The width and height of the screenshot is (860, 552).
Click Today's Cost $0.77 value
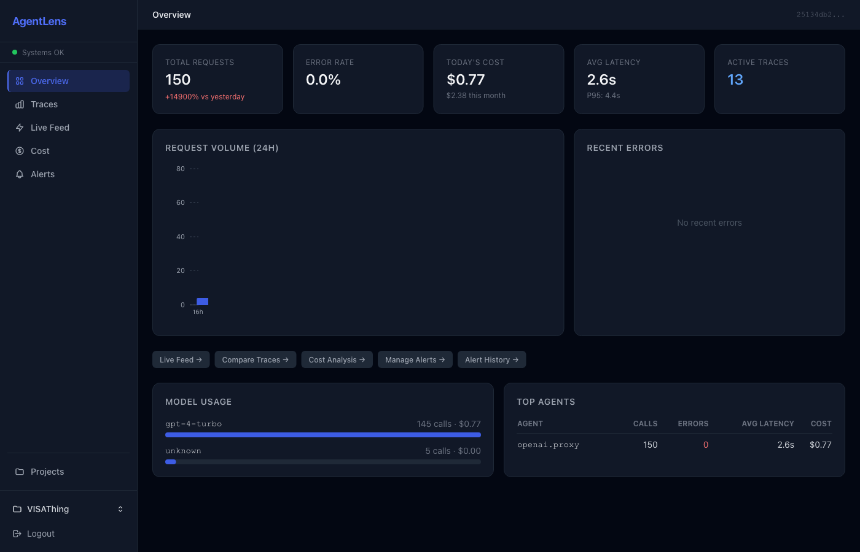[466, 80]
